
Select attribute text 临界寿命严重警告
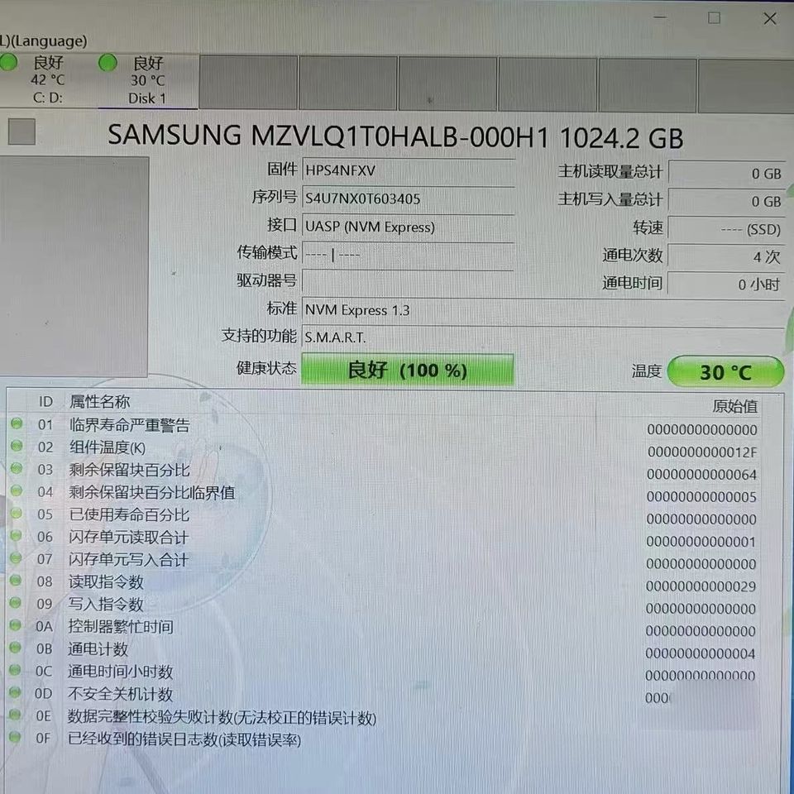pyautogui.click(x=130, y=425)
